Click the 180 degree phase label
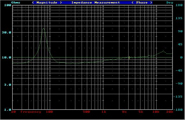Screen dimensions: 185x120 (x=179, y=5)
